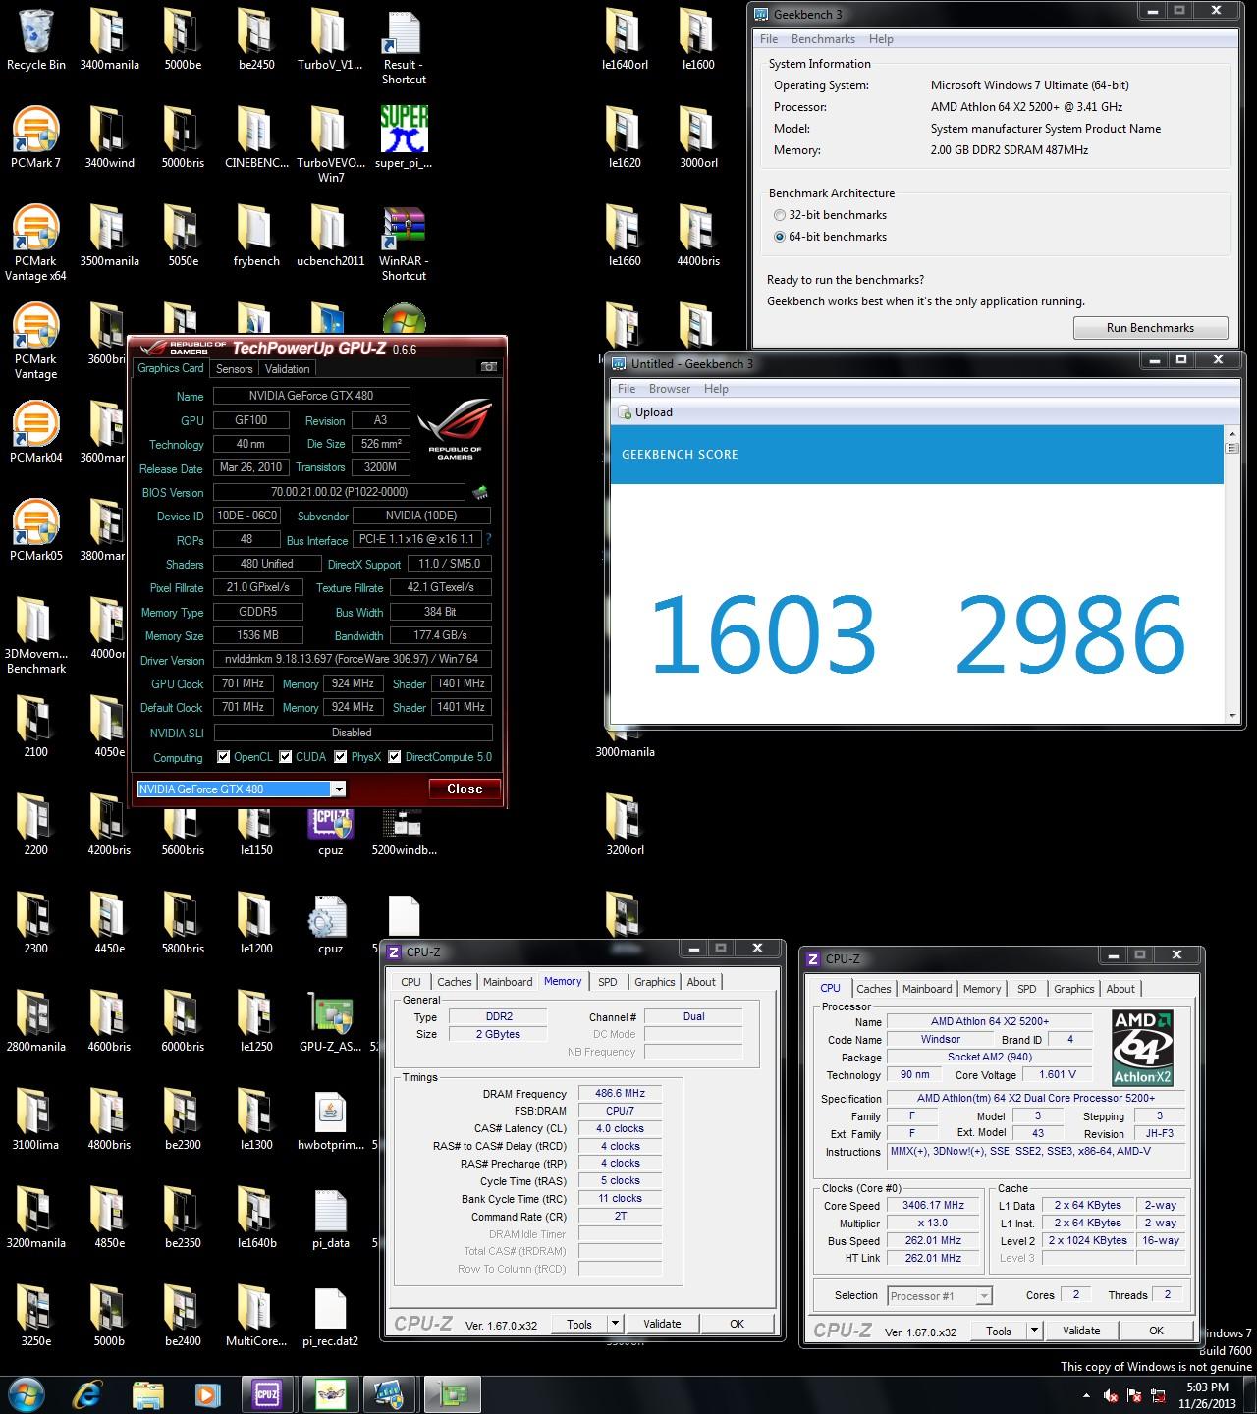This screenshot has width=1257, height=1414.
Task: Open the Windows Start orb
Action: 27,1393
